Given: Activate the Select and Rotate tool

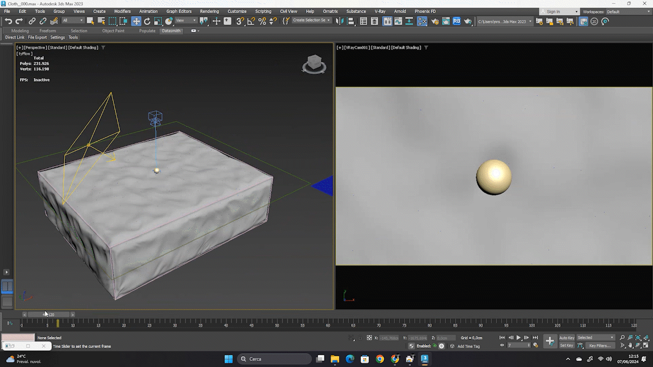Looking at the screenshot, I should (x=147, y=21).
